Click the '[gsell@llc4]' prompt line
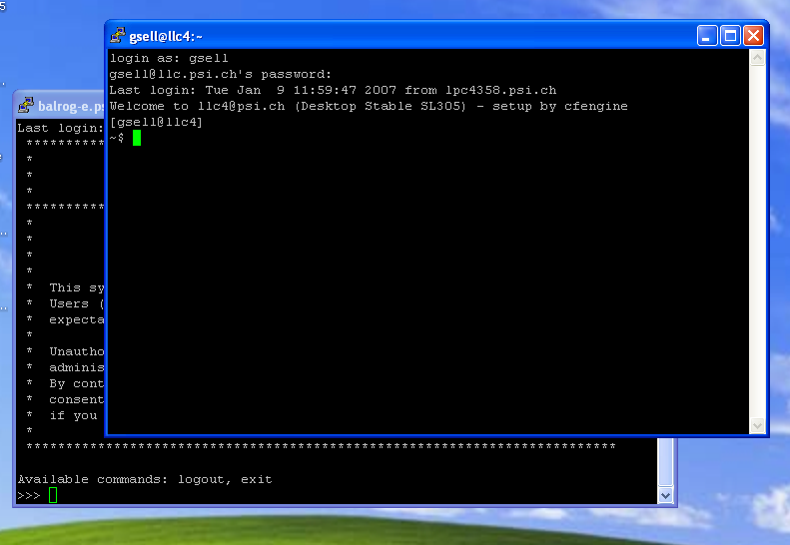790x545 pixels. (x=156, y=123)
